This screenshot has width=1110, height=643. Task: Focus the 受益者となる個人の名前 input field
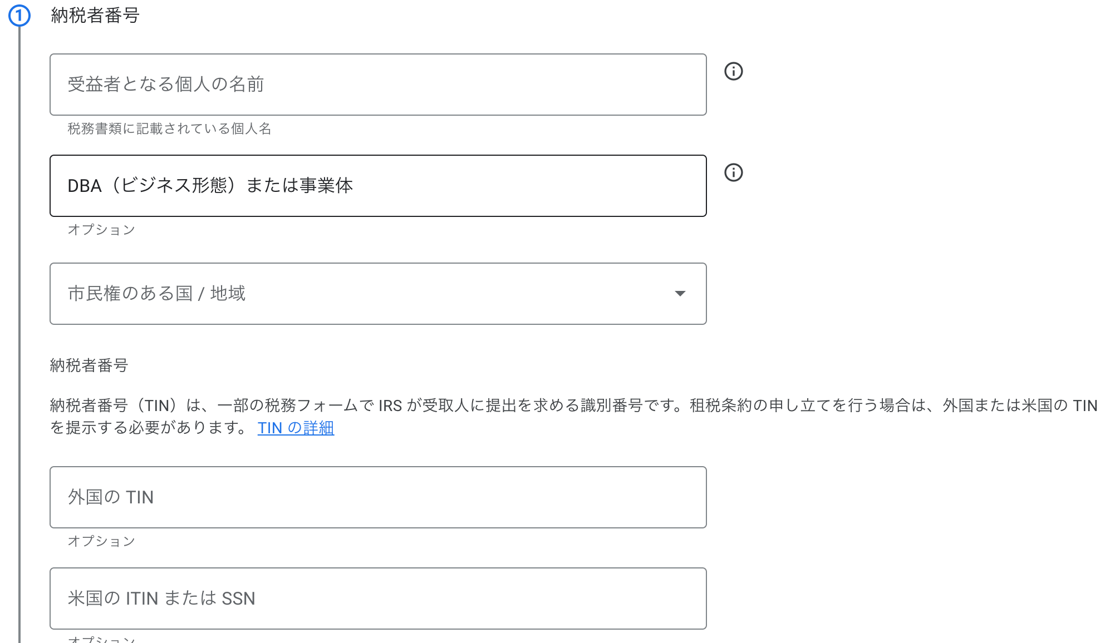(x=377, y=85)
